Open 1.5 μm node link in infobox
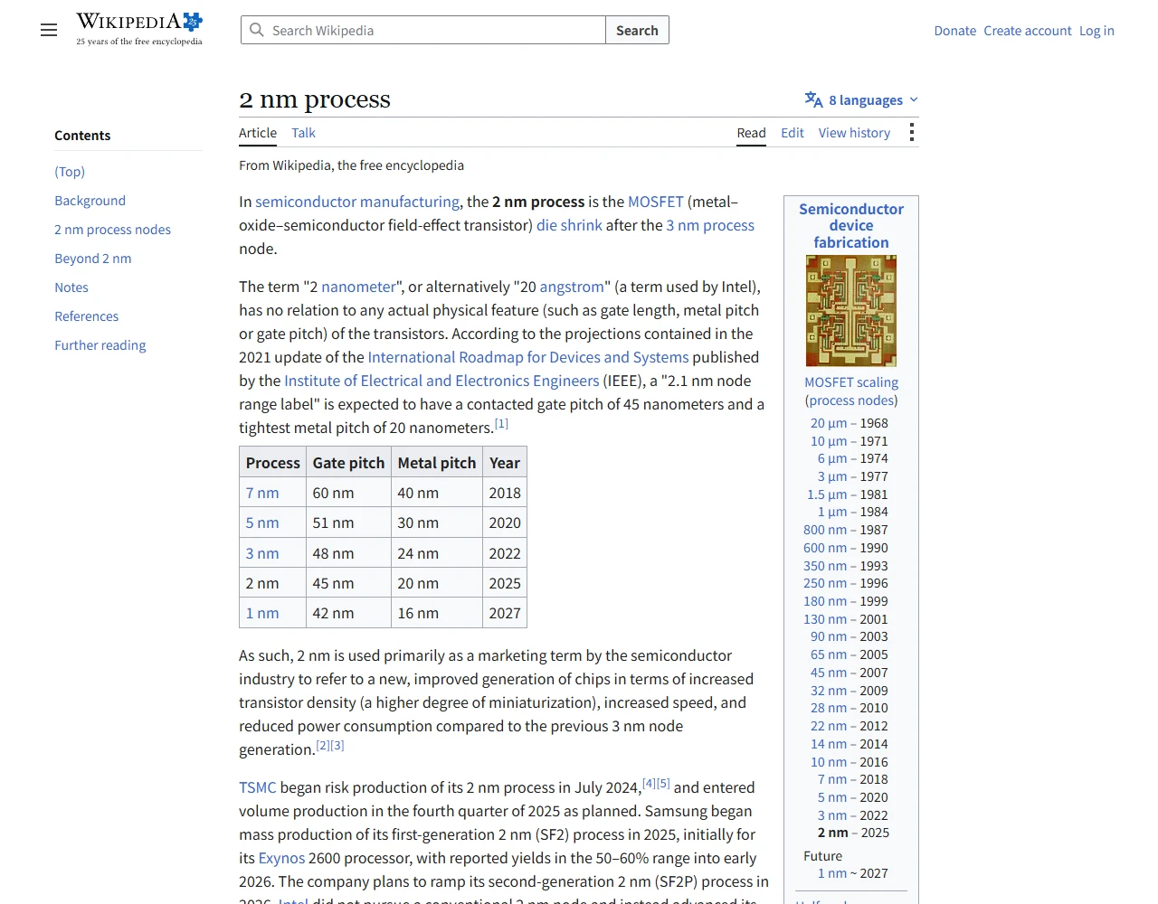 [827, 494]
